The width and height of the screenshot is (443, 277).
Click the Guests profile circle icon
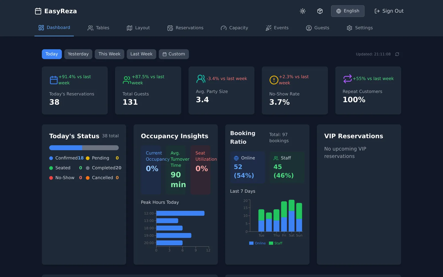coord(309,28)
